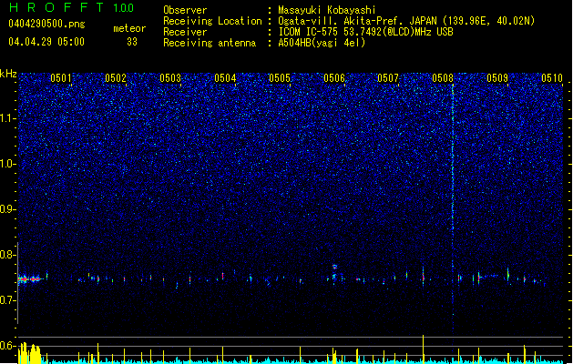Click the 0507 time marker

point(388,78)
